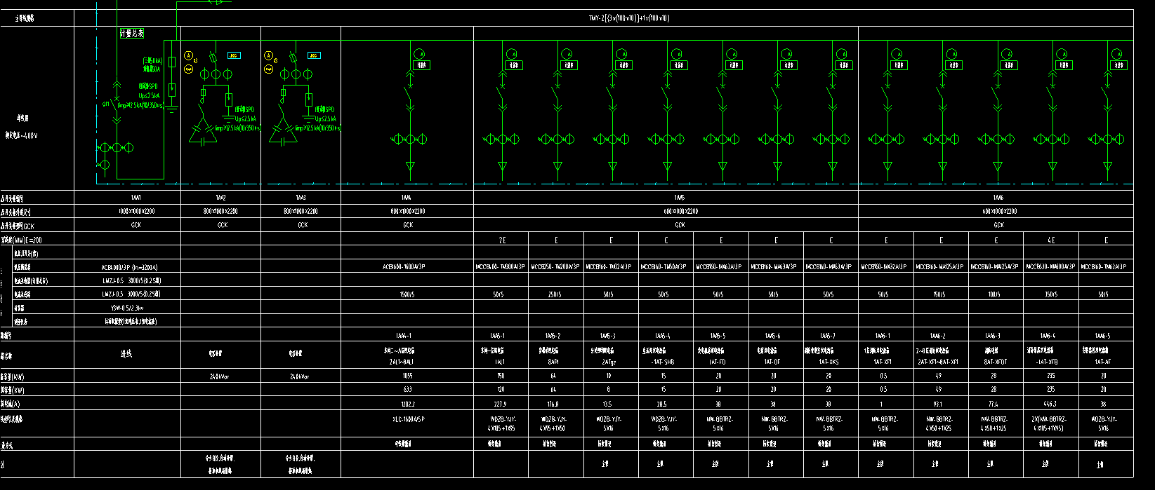Select the MCCB250-TM200A/3P breaker cell
The width and height of the screenshot is (1155, 490).
tap(555, 267)
